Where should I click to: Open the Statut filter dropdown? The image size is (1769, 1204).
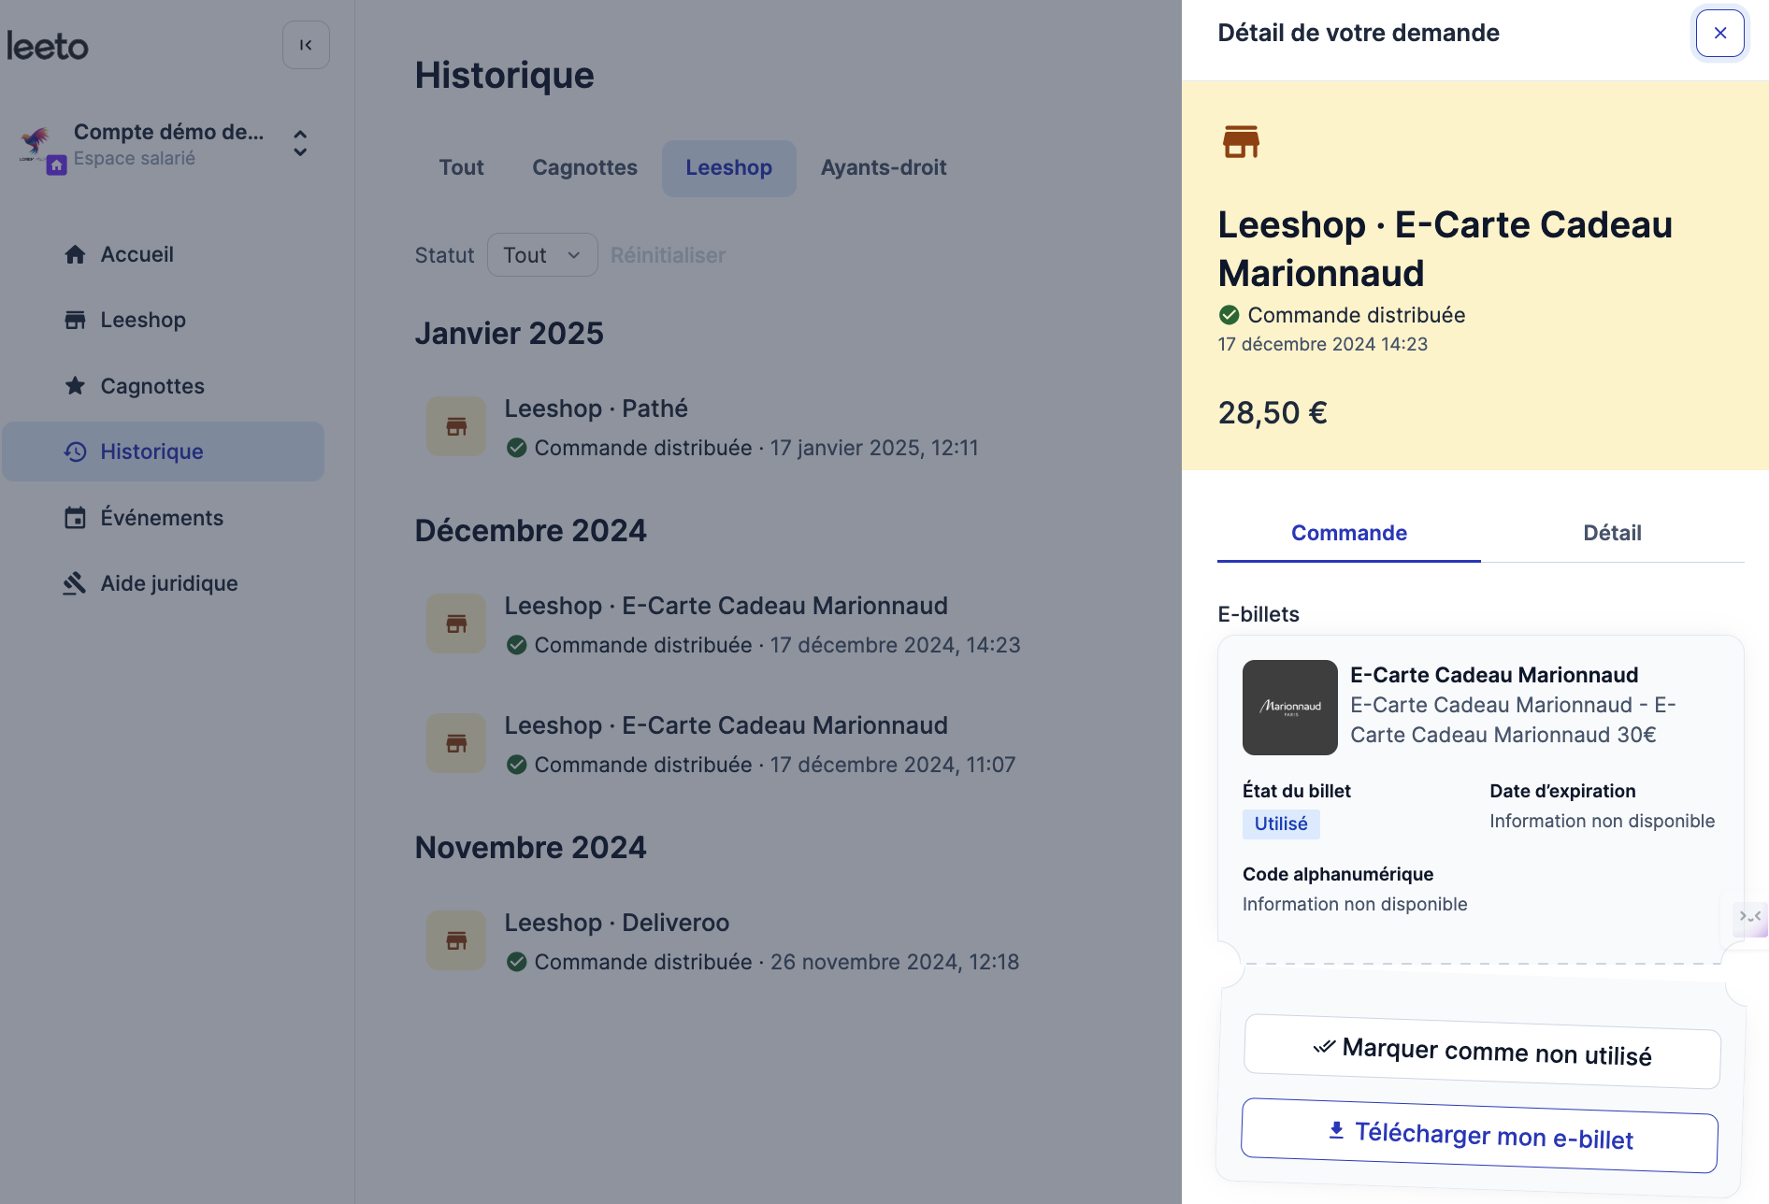point(542,255)
